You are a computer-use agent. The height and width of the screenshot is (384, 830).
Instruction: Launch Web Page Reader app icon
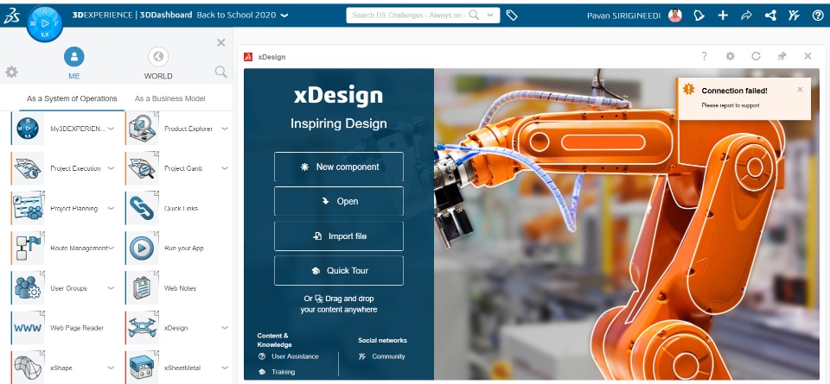click(28, 328)
